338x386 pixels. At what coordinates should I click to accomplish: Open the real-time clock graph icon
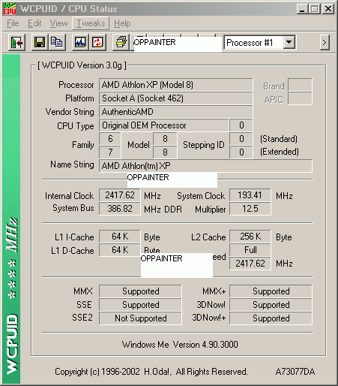(x=80, y=42)
